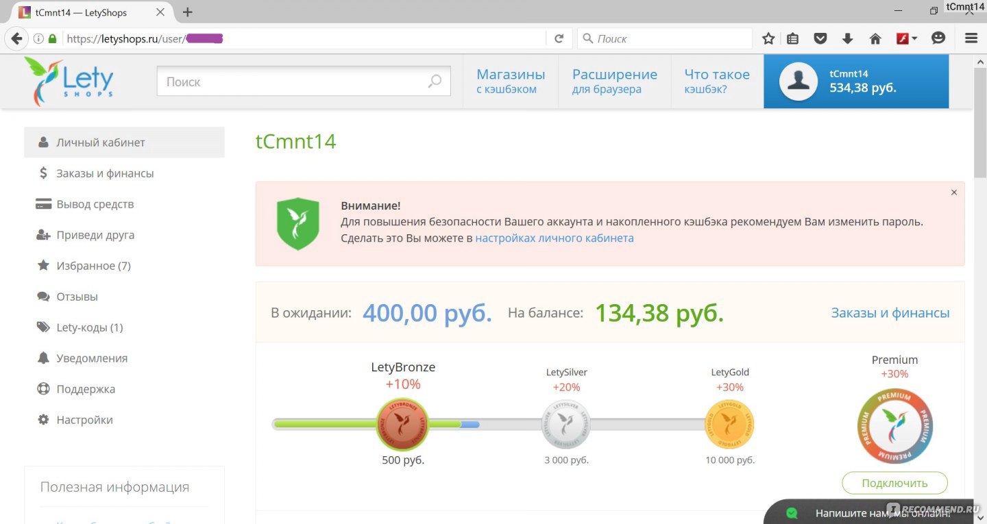Screen dimensions: 987x524
Task: Open the Firefox hamburger menu
Action: pos(971,39)
